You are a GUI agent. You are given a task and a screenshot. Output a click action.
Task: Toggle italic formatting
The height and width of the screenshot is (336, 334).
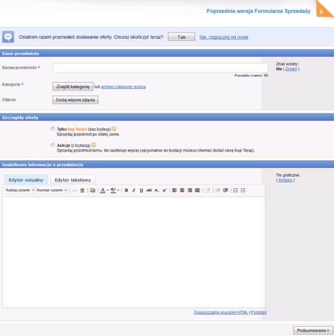click(x=134, y=190)
